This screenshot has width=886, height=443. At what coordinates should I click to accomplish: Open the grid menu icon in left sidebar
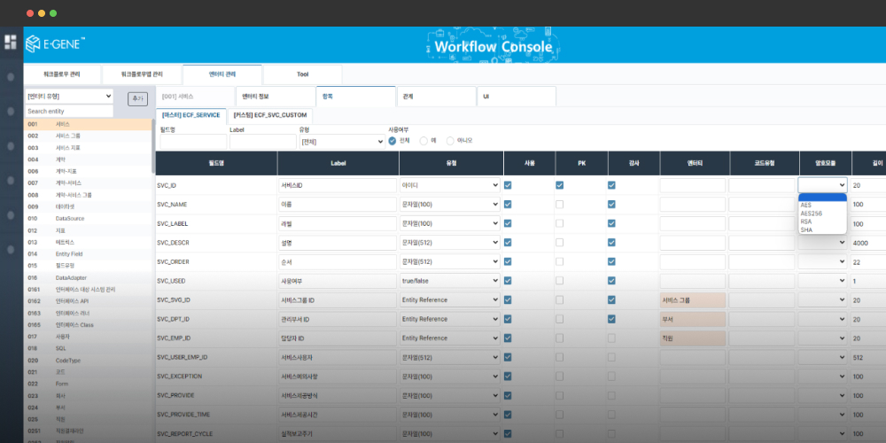[11, 42]
